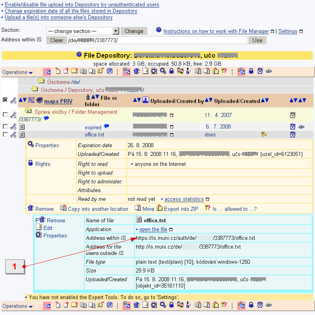This screenshot has width=315, height=315.
Task: Click Is ... allowed to ...? link
Action: coord(234,209)
